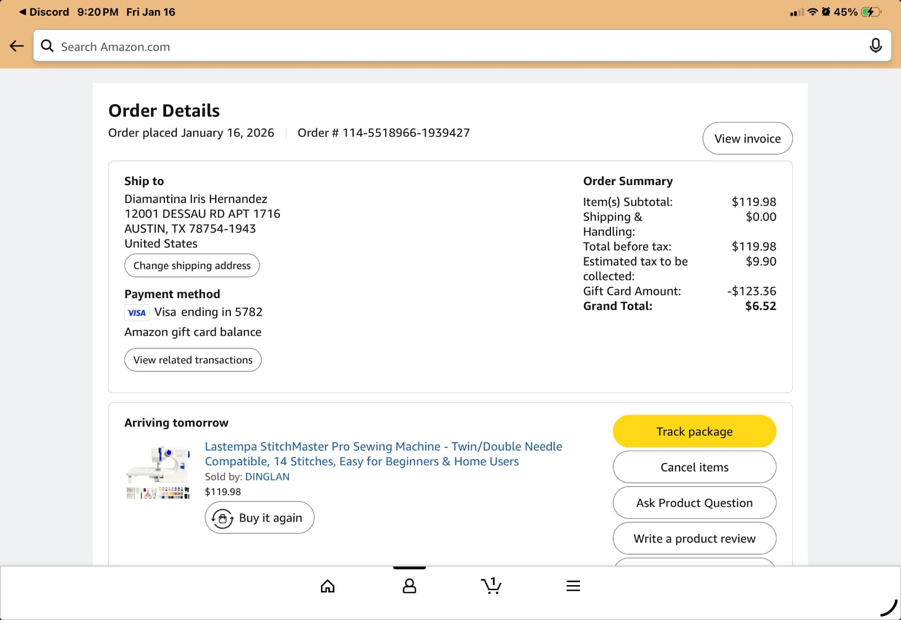901x620 pixels.
Task: Open the hamburger menu icon
Action: [573, 586]
